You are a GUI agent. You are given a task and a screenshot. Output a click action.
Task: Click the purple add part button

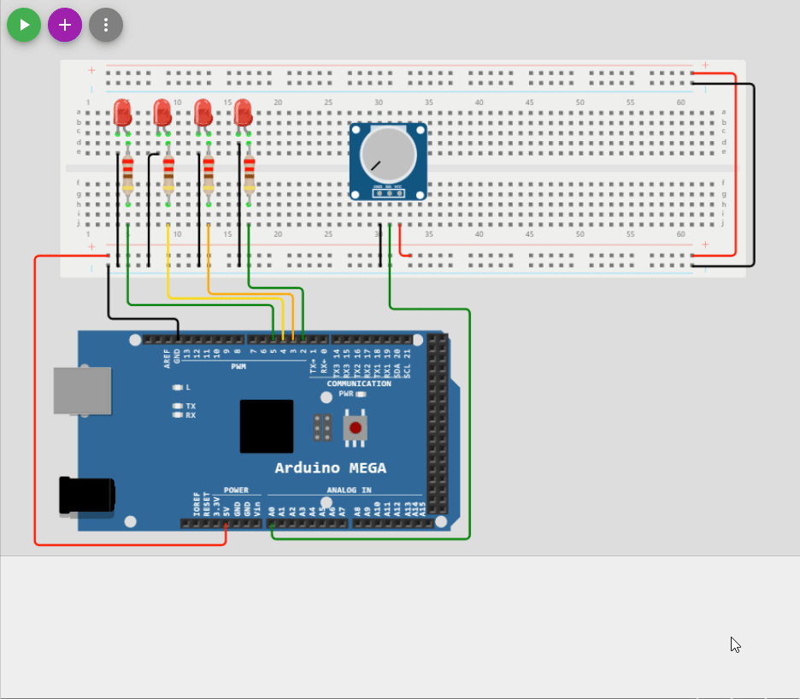coord(65,25)
